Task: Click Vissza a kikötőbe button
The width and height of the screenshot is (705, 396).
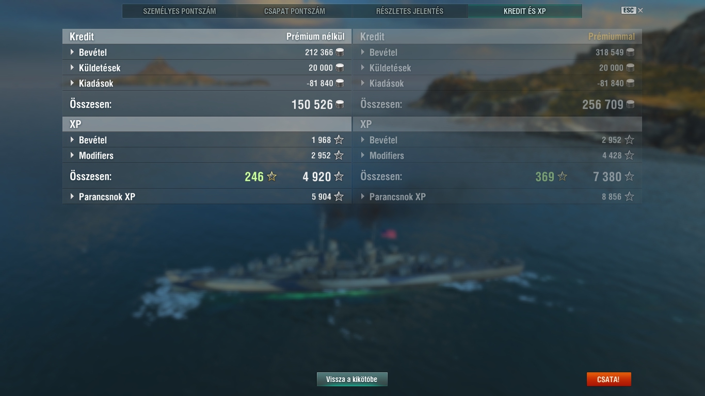Action: (x=352, y=379)
